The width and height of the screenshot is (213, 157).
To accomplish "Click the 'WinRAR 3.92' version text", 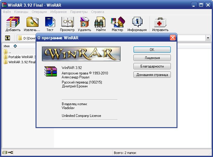I will click(72, 68).
